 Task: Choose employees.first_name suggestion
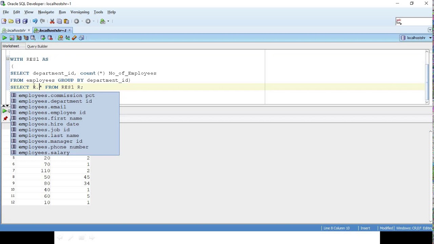click(x=65, y=118)
